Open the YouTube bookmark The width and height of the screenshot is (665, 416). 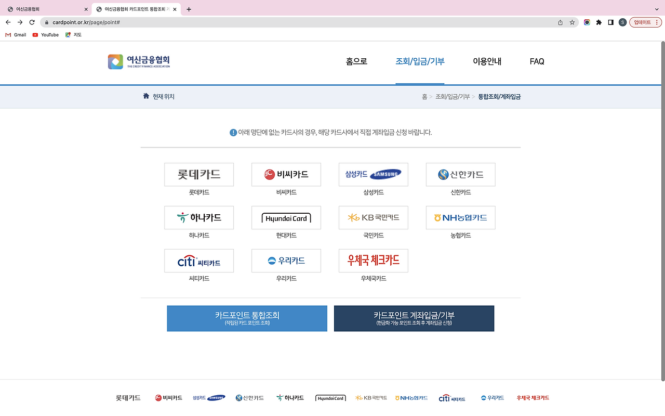tap(46, 35)
